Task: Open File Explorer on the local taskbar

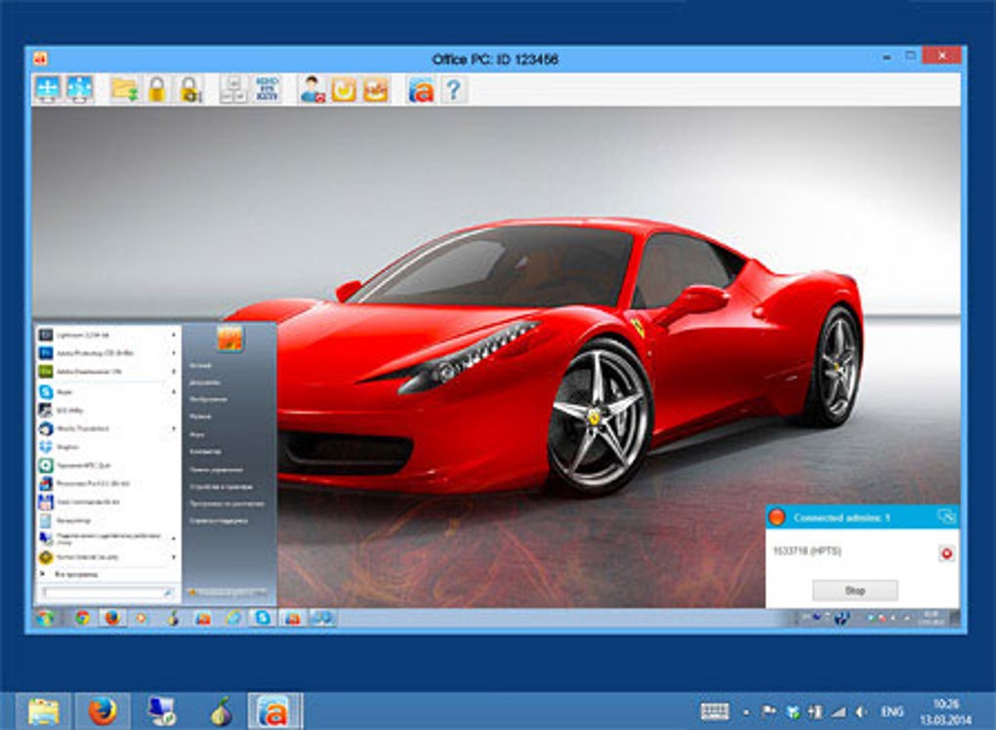Action: click(43, 711)
